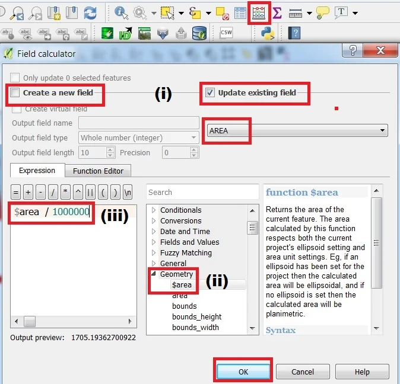Click the help panel vertical scrollbar thumb
Image resolution: width=400 pixels, height=384 pixels.
pyautogui.click(x=376, y=243)
